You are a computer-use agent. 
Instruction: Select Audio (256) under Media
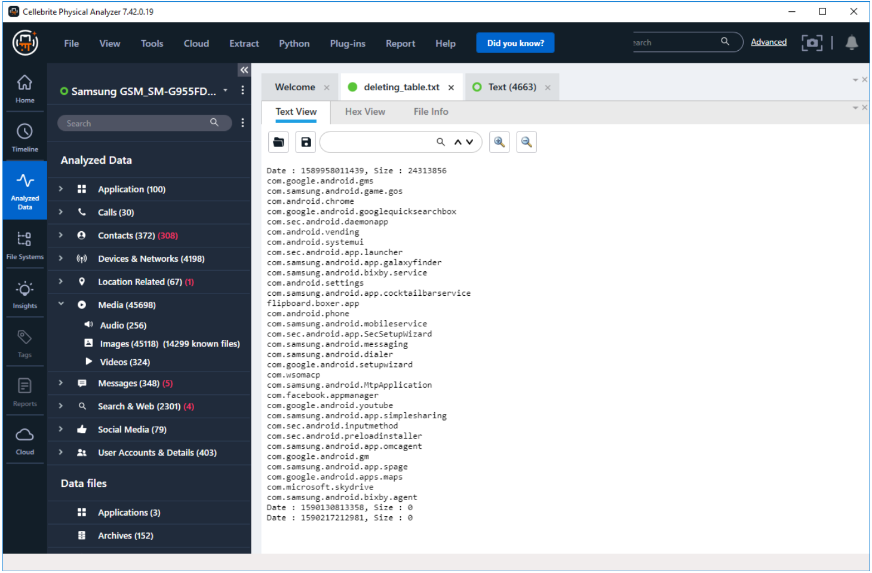(123, 325)
